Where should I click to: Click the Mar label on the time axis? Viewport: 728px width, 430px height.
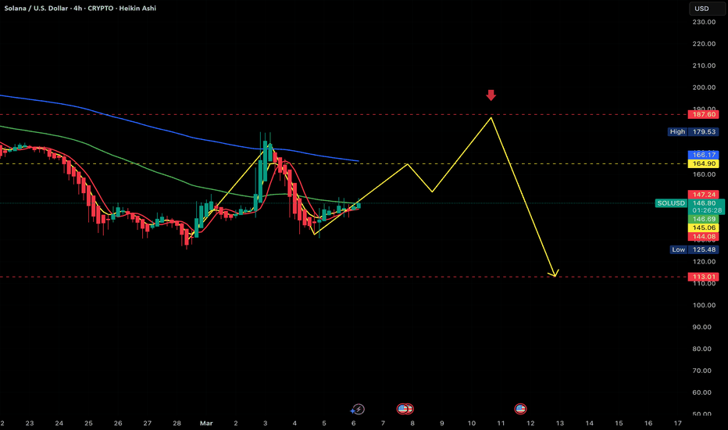pos(206,423)
